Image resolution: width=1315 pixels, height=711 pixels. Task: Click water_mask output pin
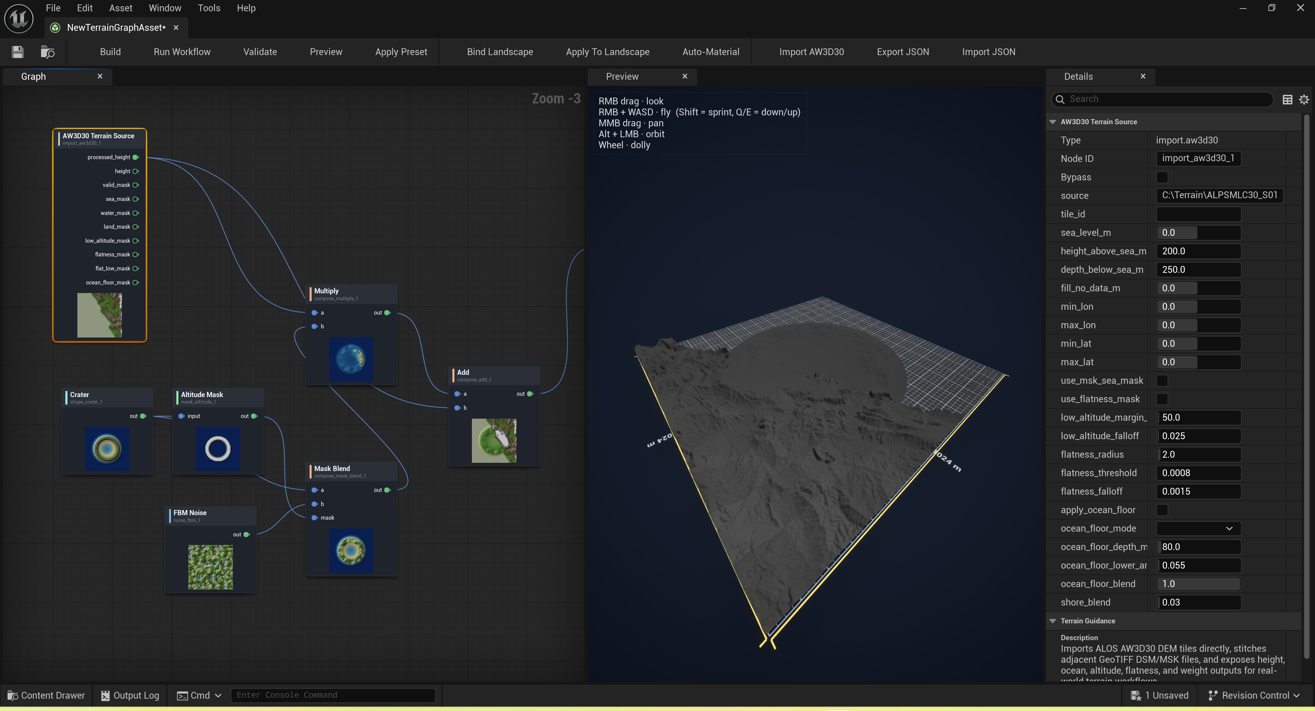[136, 213]
